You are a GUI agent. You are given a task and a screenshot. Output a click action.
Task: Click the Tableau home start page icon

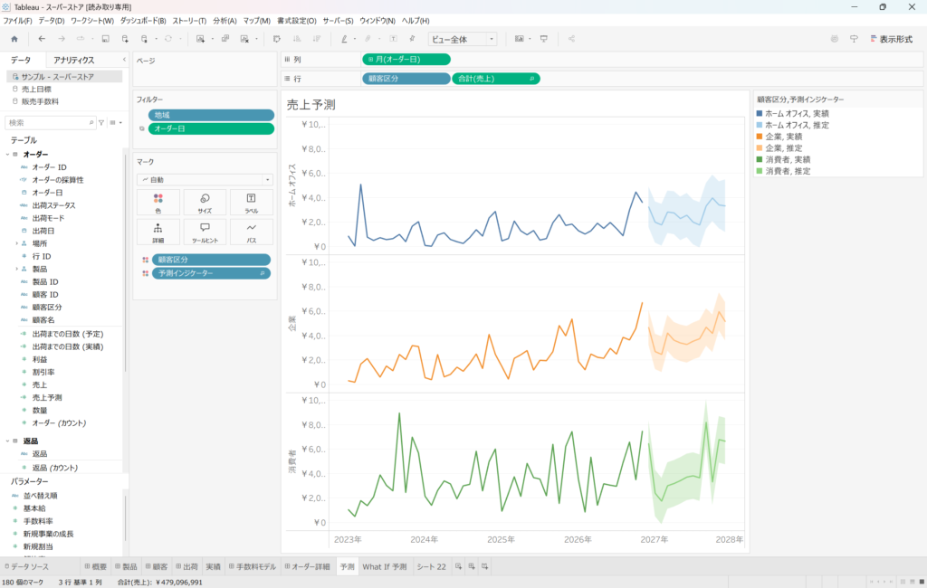click(x=14, y=39)
